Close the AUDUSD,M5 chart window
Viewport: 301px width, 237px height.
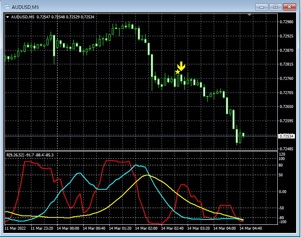290,7
